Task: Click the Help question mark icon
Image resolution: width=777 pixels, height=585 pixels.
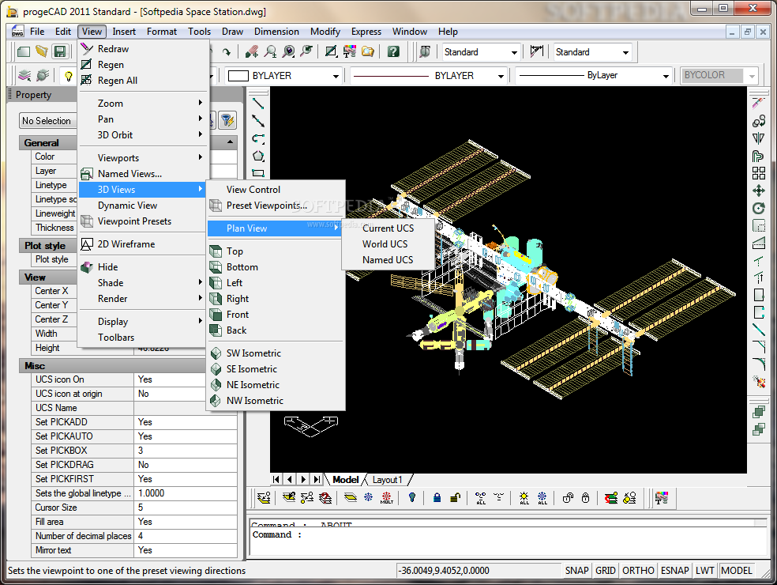Action: (393, 51)
